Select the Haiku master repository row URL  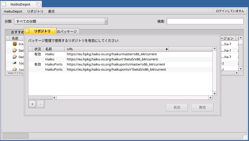(112, 54)
